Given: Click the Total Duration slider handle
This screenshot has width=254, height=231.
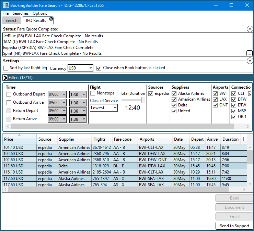Looking at the screenshot, I should click(143, 100).
